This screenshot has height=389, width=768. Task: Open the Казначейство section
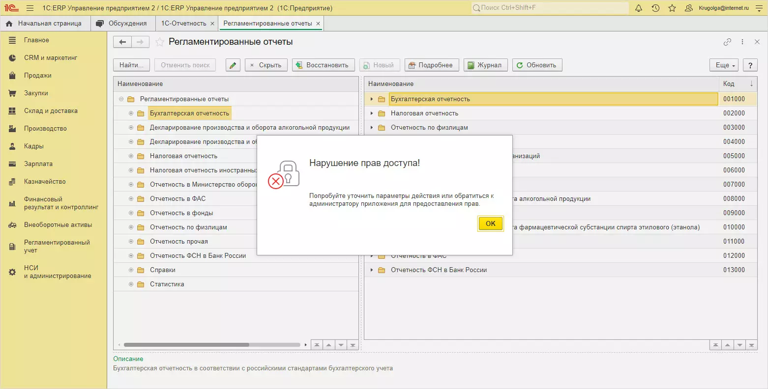click(x=54, y=182)
